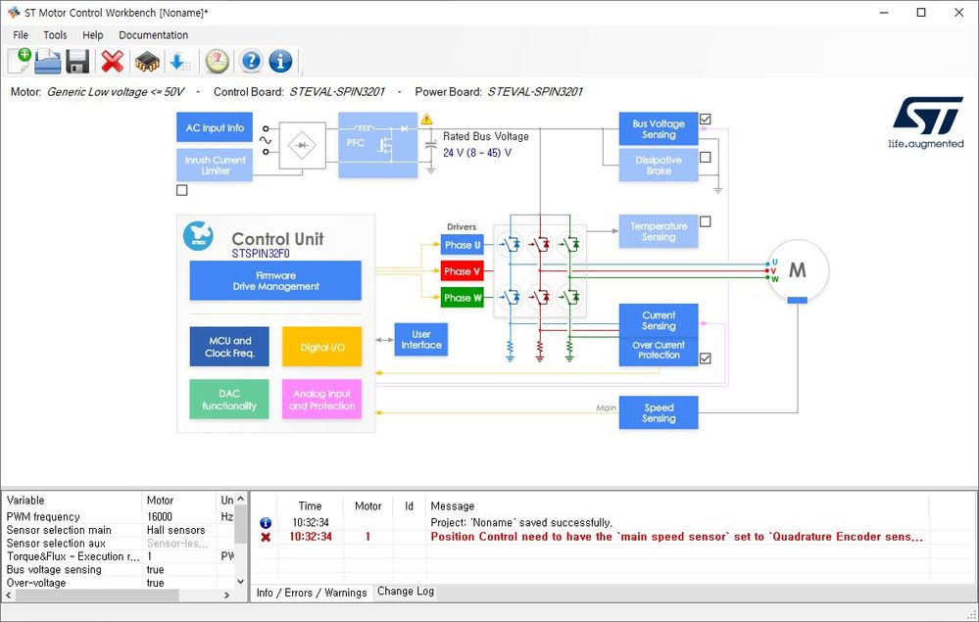
Task: Click the blue info icon in message log
Action: pyautogui.click(x=266, y=523)
